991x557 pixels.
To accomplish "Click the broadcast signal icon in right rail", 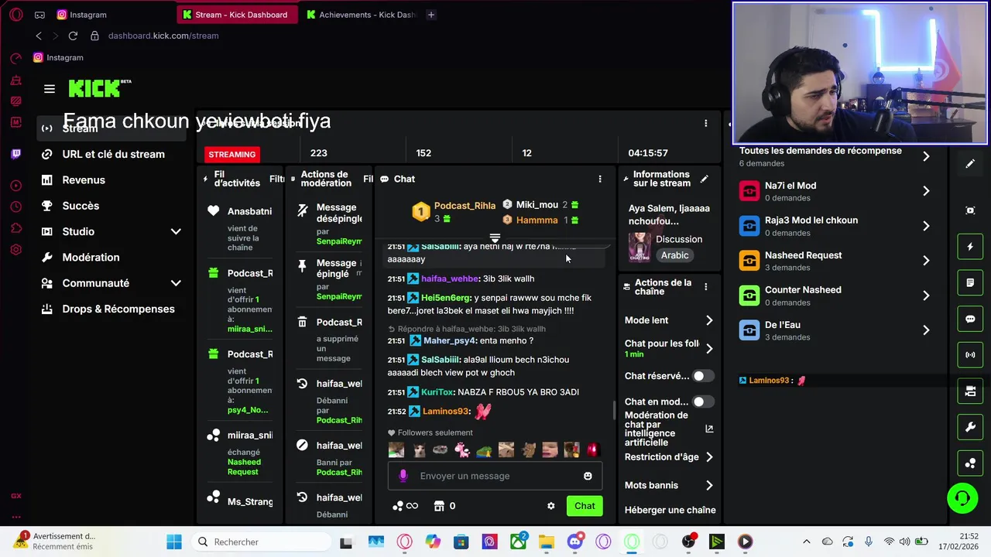I will coord(970,355).
